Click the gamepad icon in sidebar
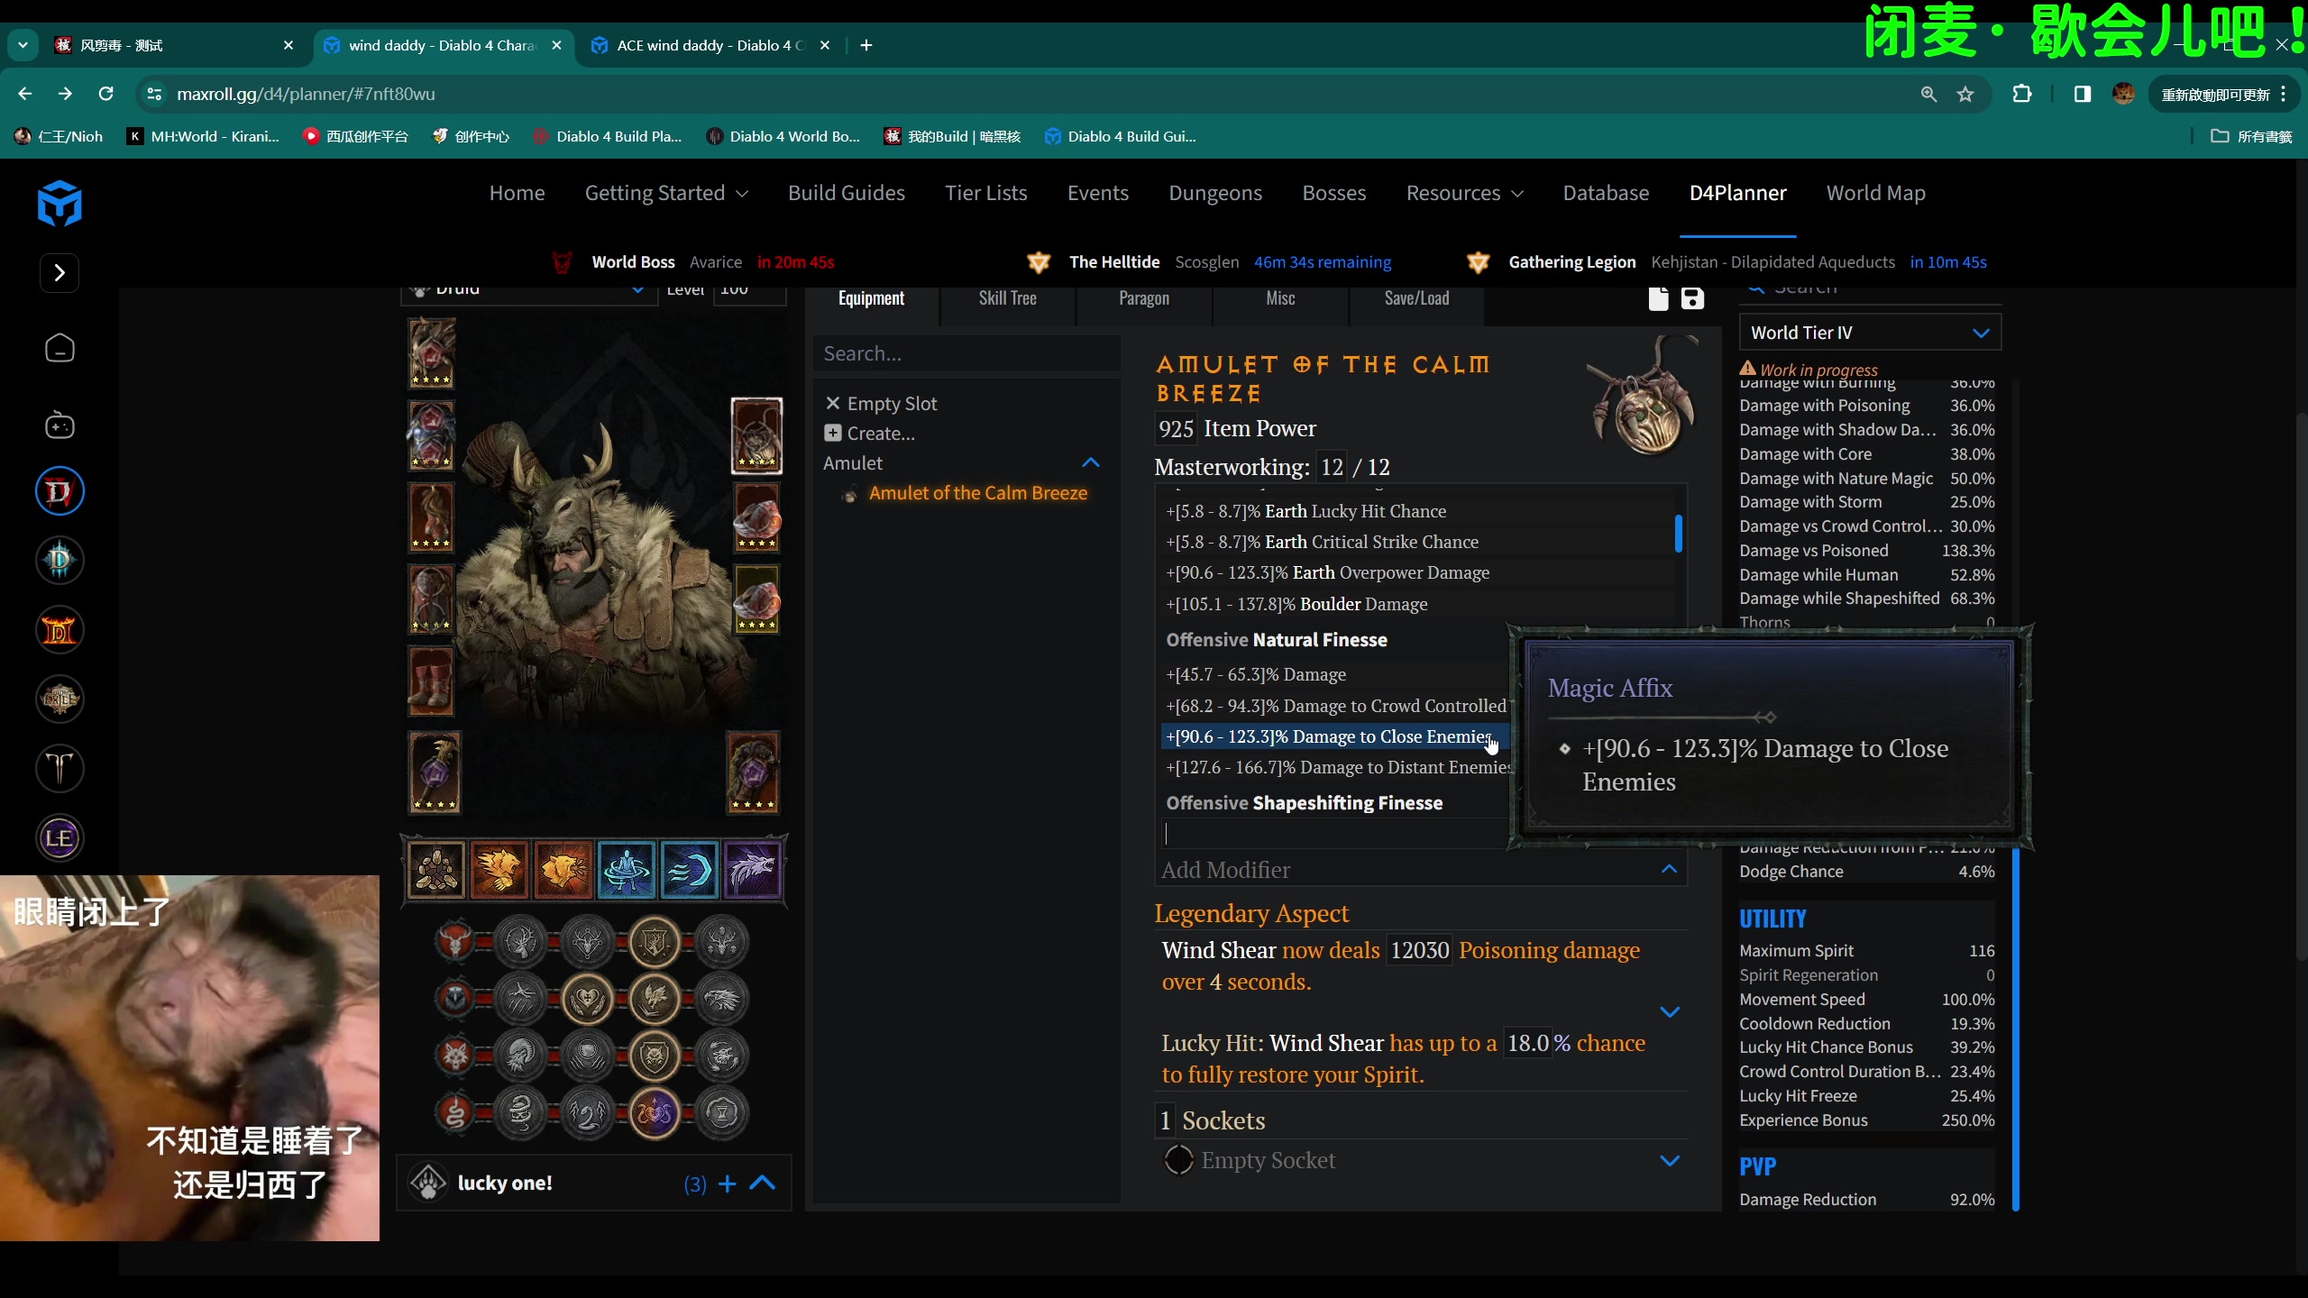The width and height of the screenshot is (2308, 1298). coord(60,425)
